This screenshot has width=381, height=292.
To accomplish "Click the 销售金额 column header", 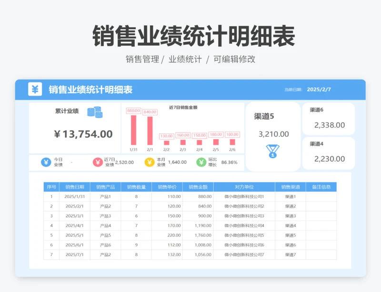I will click(198, 187).
